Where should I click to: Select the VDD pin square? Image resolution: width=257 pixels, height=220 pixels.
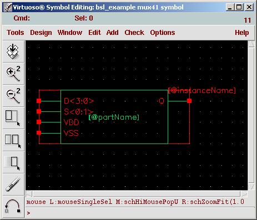tap(39, 122)
